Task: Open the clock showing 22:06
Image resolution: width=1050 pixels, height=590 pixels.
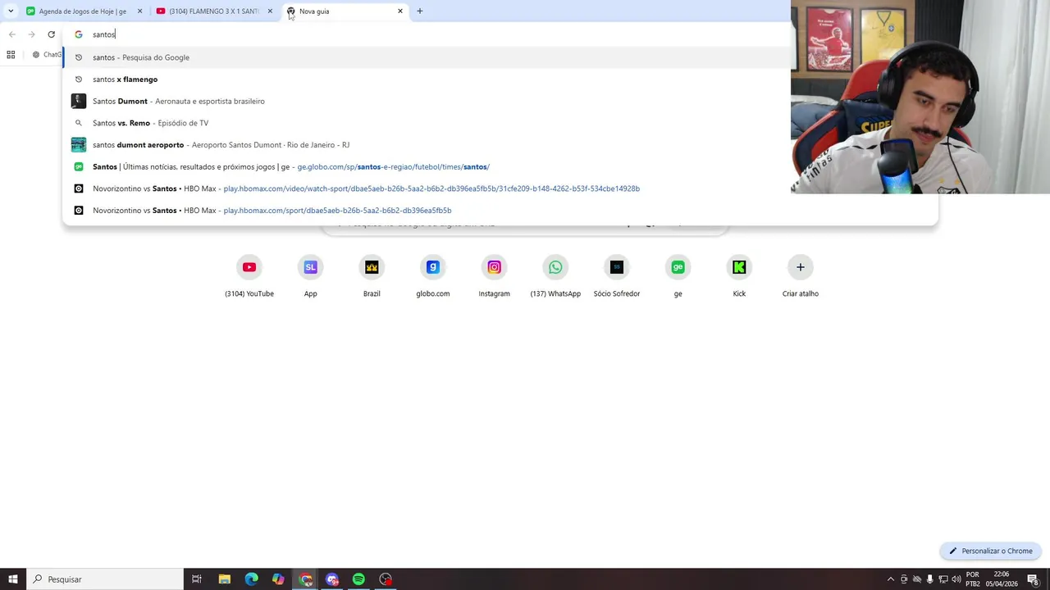Action: (1002, 579)
